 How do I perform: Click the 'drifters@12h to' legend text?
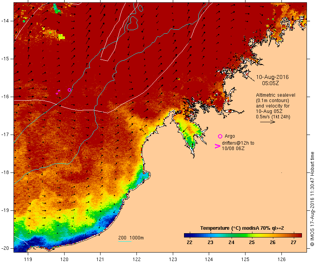(x=238, y=143)
